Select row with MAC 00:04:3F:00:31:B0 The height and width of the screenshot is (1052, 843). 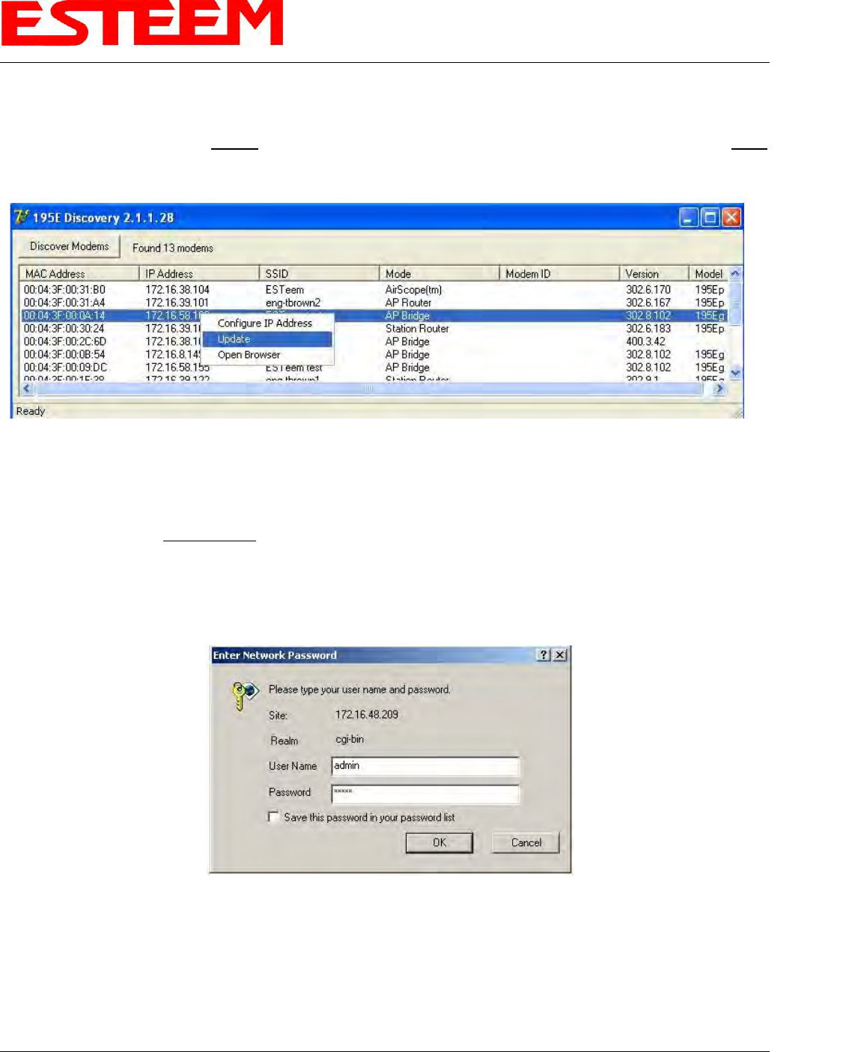pyautogui.click(x=374, y=290)
